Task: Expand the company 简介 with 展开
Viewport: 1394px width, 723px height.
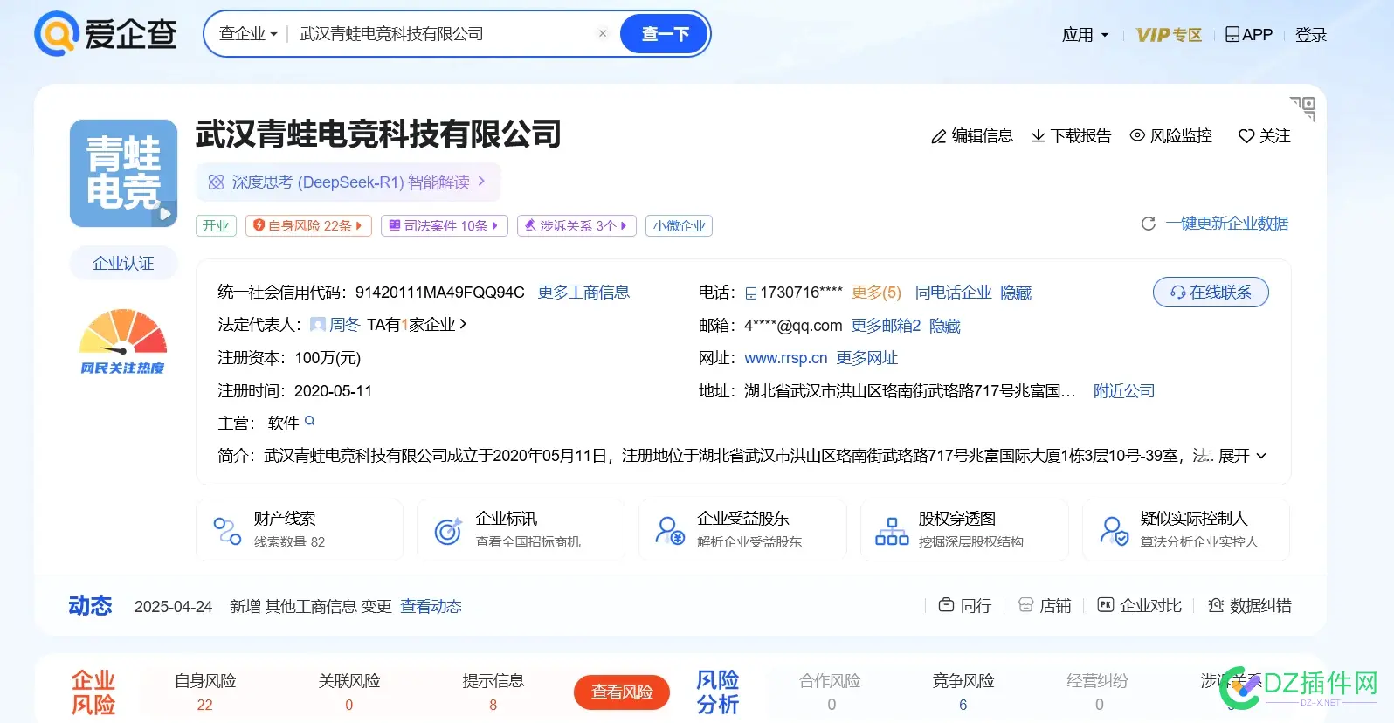Action: pos(1242,456)
